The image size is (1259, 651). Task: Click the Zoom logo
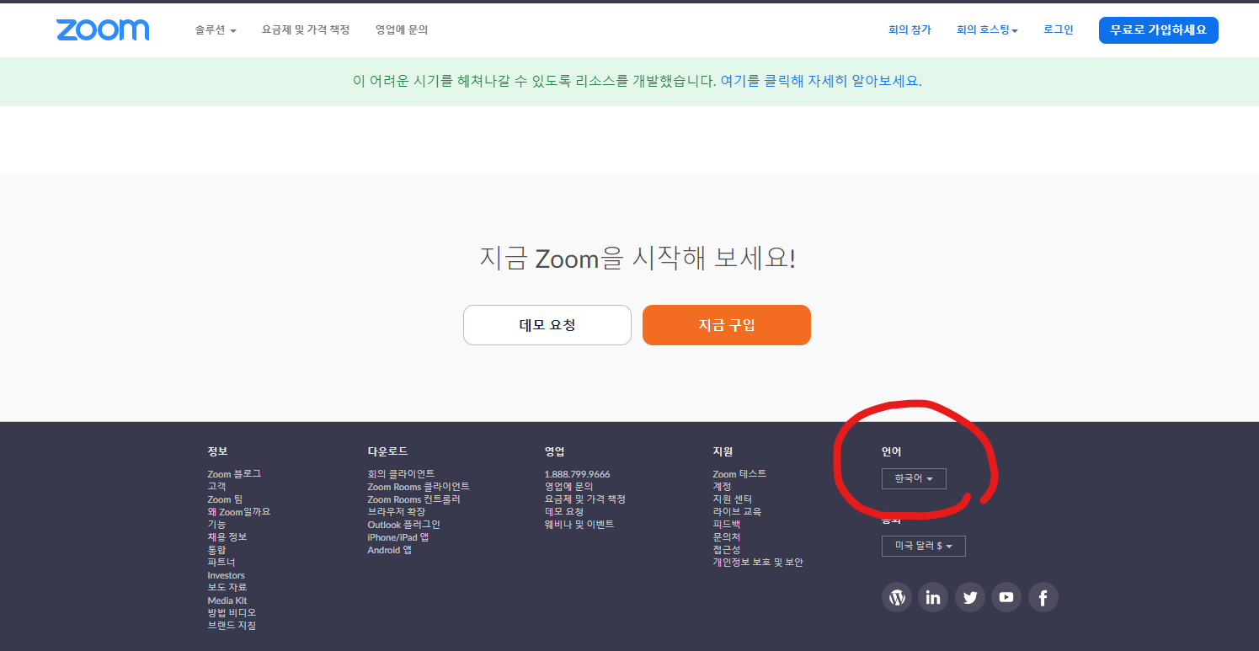(103, 30)
